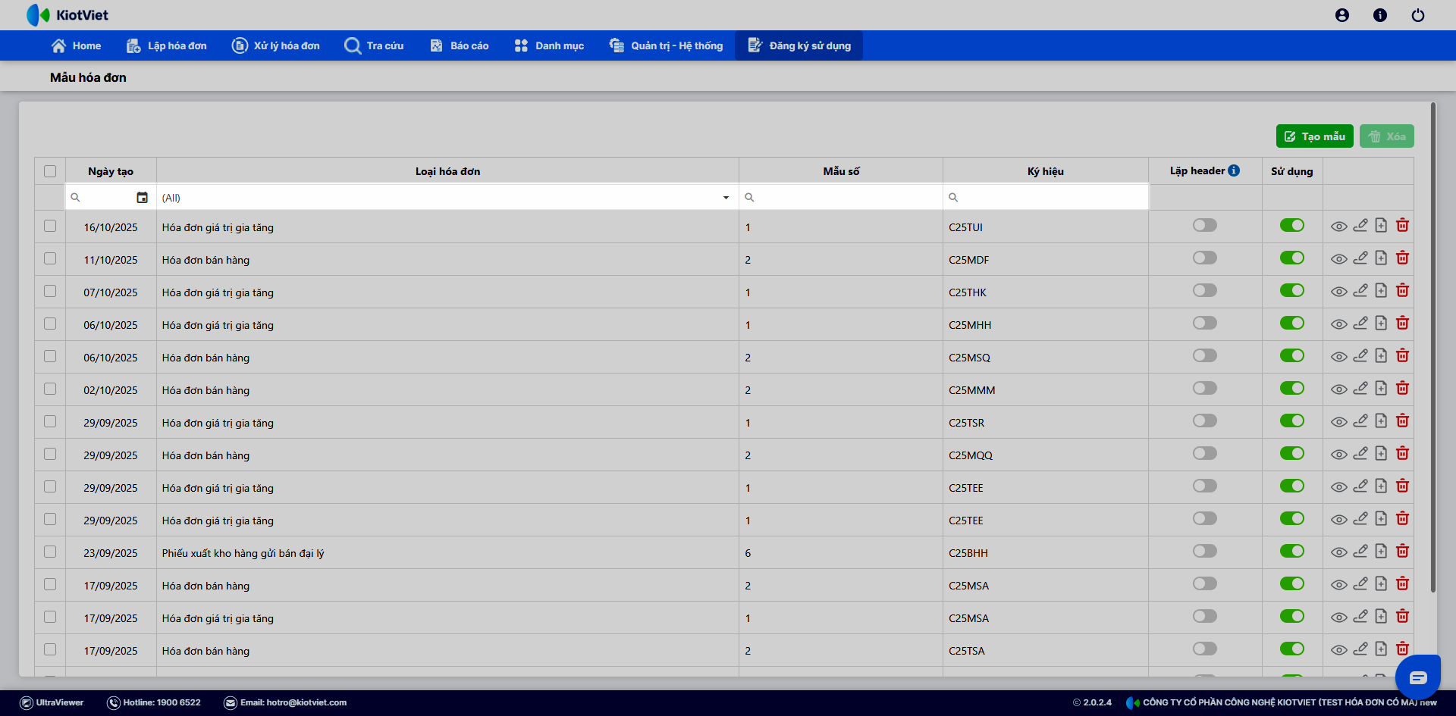The width and height of the screenshot is (1456, 716).
Task: Click the vertical scrollbar of the table
Action: 1432,347
